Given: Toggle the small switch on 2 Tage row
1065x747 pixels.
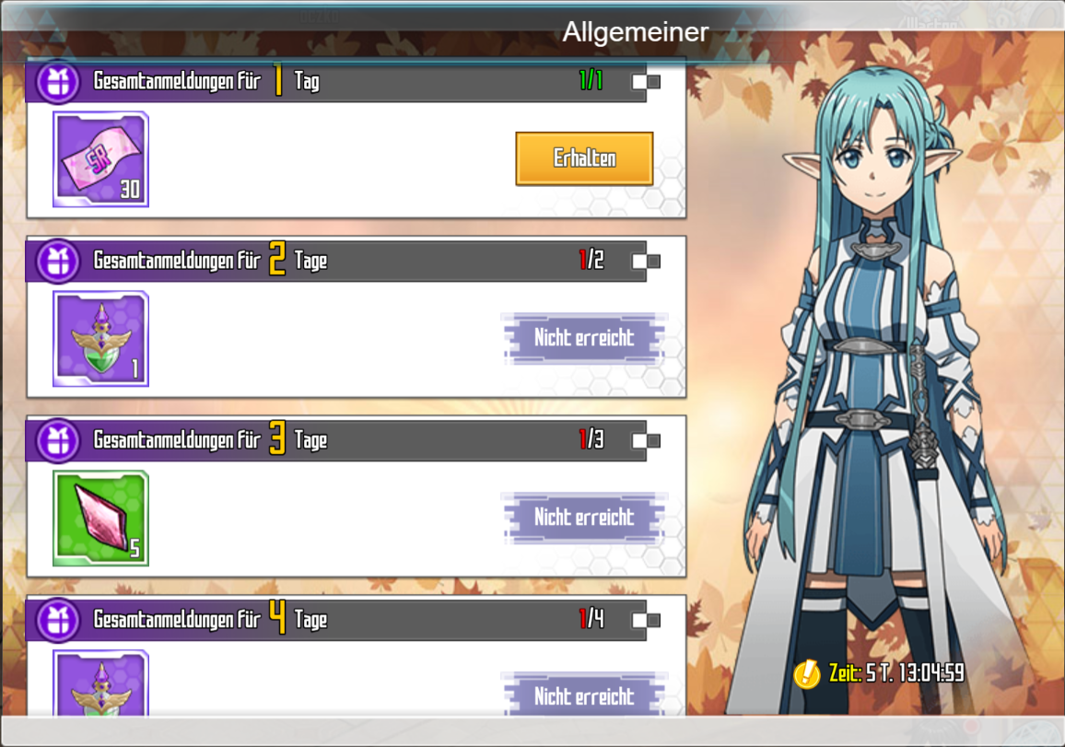Looking at the screenshot, I should pos(646,262).
